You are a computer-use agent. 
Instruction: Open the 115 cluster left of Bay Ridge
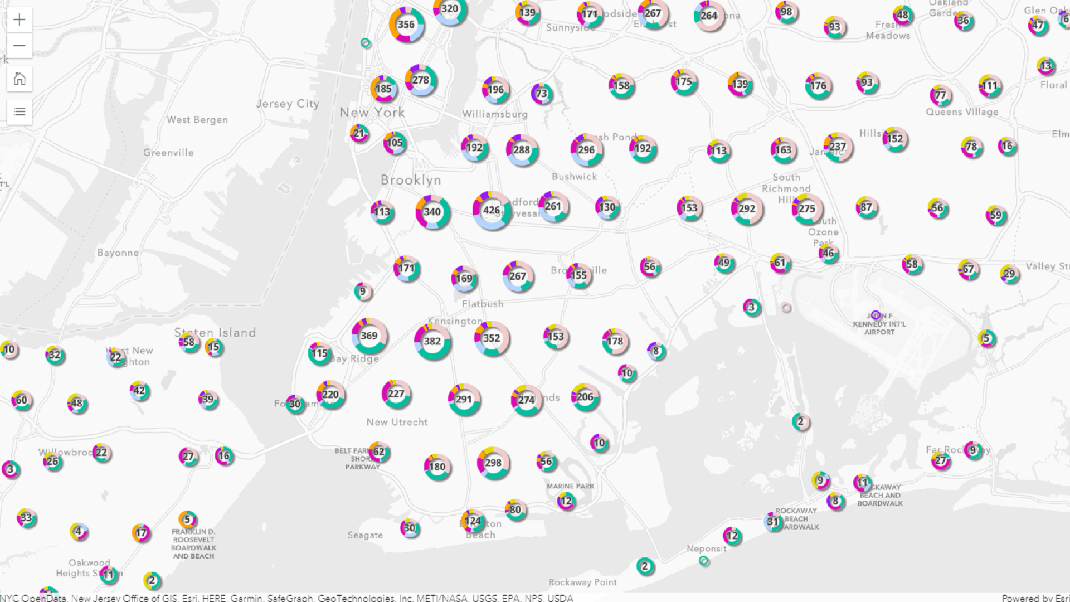point(319,353)
